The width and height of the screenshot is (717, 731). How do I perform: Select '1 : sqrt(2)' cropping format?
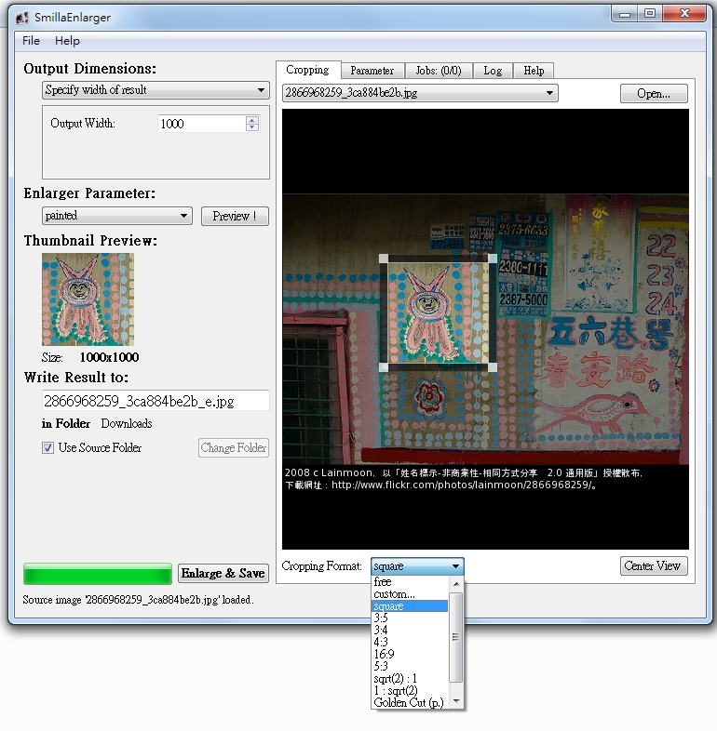coord(410,690)
